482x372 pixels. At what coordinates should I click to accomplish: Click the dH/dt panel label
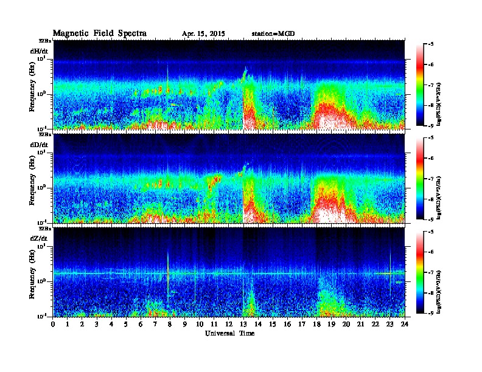[39, 51]
